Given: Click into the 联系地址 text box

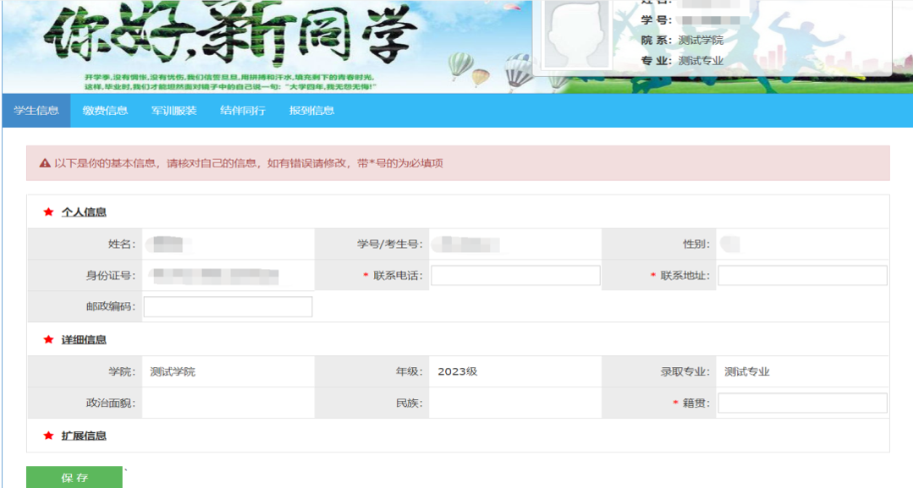Looking at the screenshot, I should pos(802,276).
